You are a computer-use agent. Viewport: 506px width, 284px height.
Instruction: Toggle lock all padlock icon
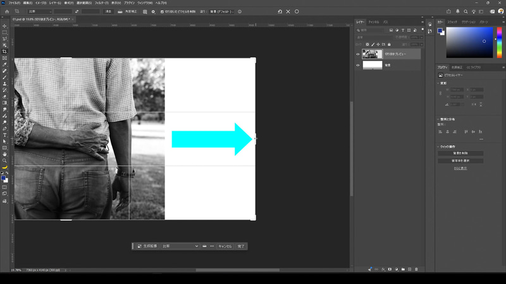click(x=389, y=44)
